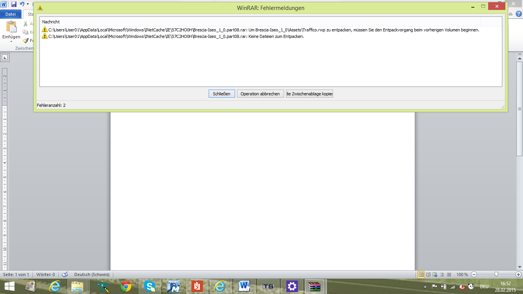
Task: Click the Action Center flag tray icon
Action: [435, 286]
